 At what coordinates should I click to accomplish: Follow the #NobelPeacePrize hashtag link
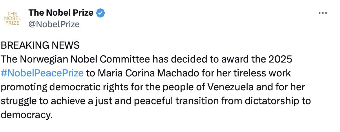pos(42,73)
